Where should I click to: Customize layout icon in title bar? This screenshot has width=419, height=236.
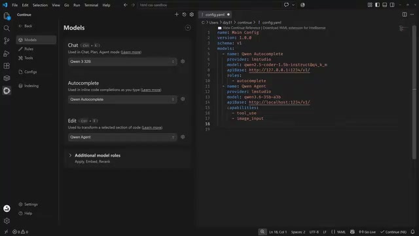(370, 5)
